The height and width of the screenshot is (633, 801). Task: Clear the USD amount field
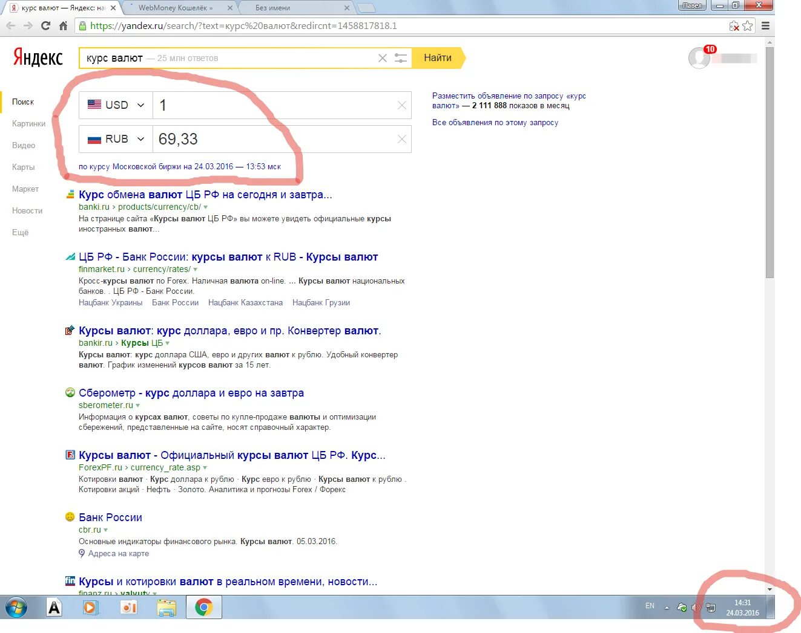coord(401,105)
